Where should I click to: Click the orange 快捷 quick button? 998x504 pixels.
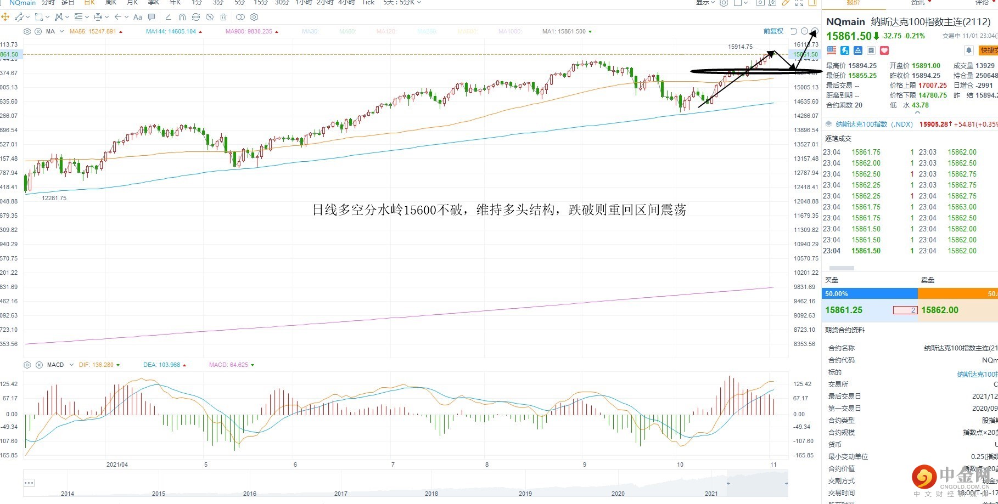click(988, 50)
